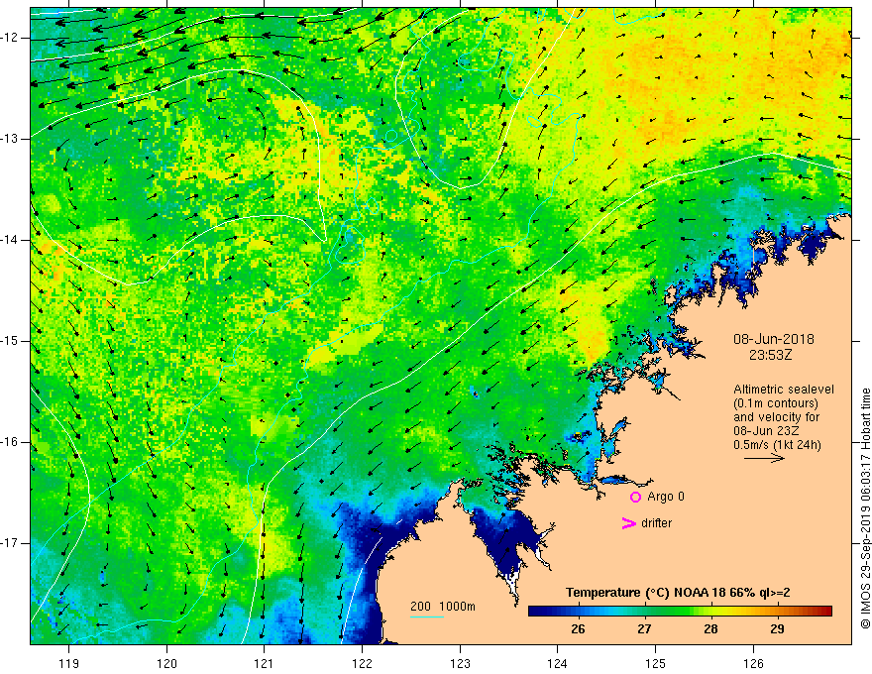Click the color bar value 29
The height and width of the screenshot is (674, 872).
click(777, 629)
